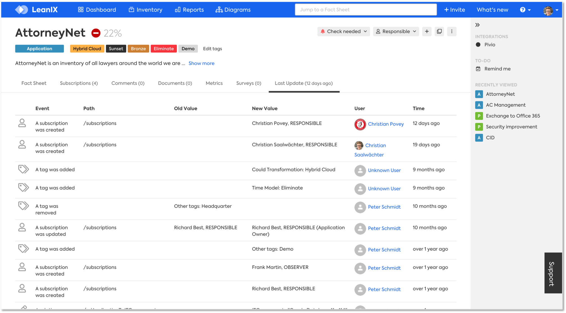The image size is (566, 313).
Task: Click the Jump to a Fact Sheet field
Action: click(365, 10)
